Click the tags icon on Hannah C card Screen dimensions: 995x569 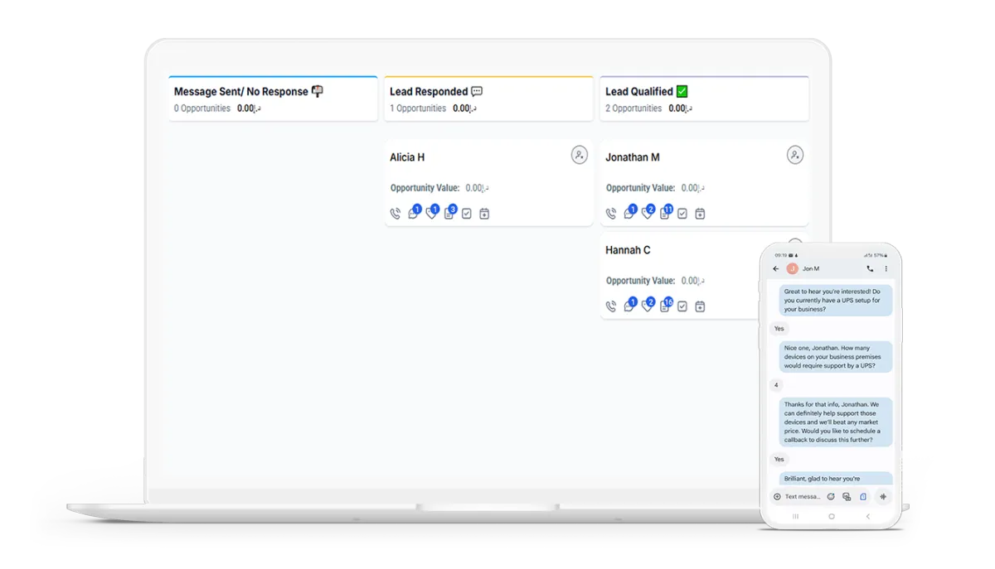(648, 305)
